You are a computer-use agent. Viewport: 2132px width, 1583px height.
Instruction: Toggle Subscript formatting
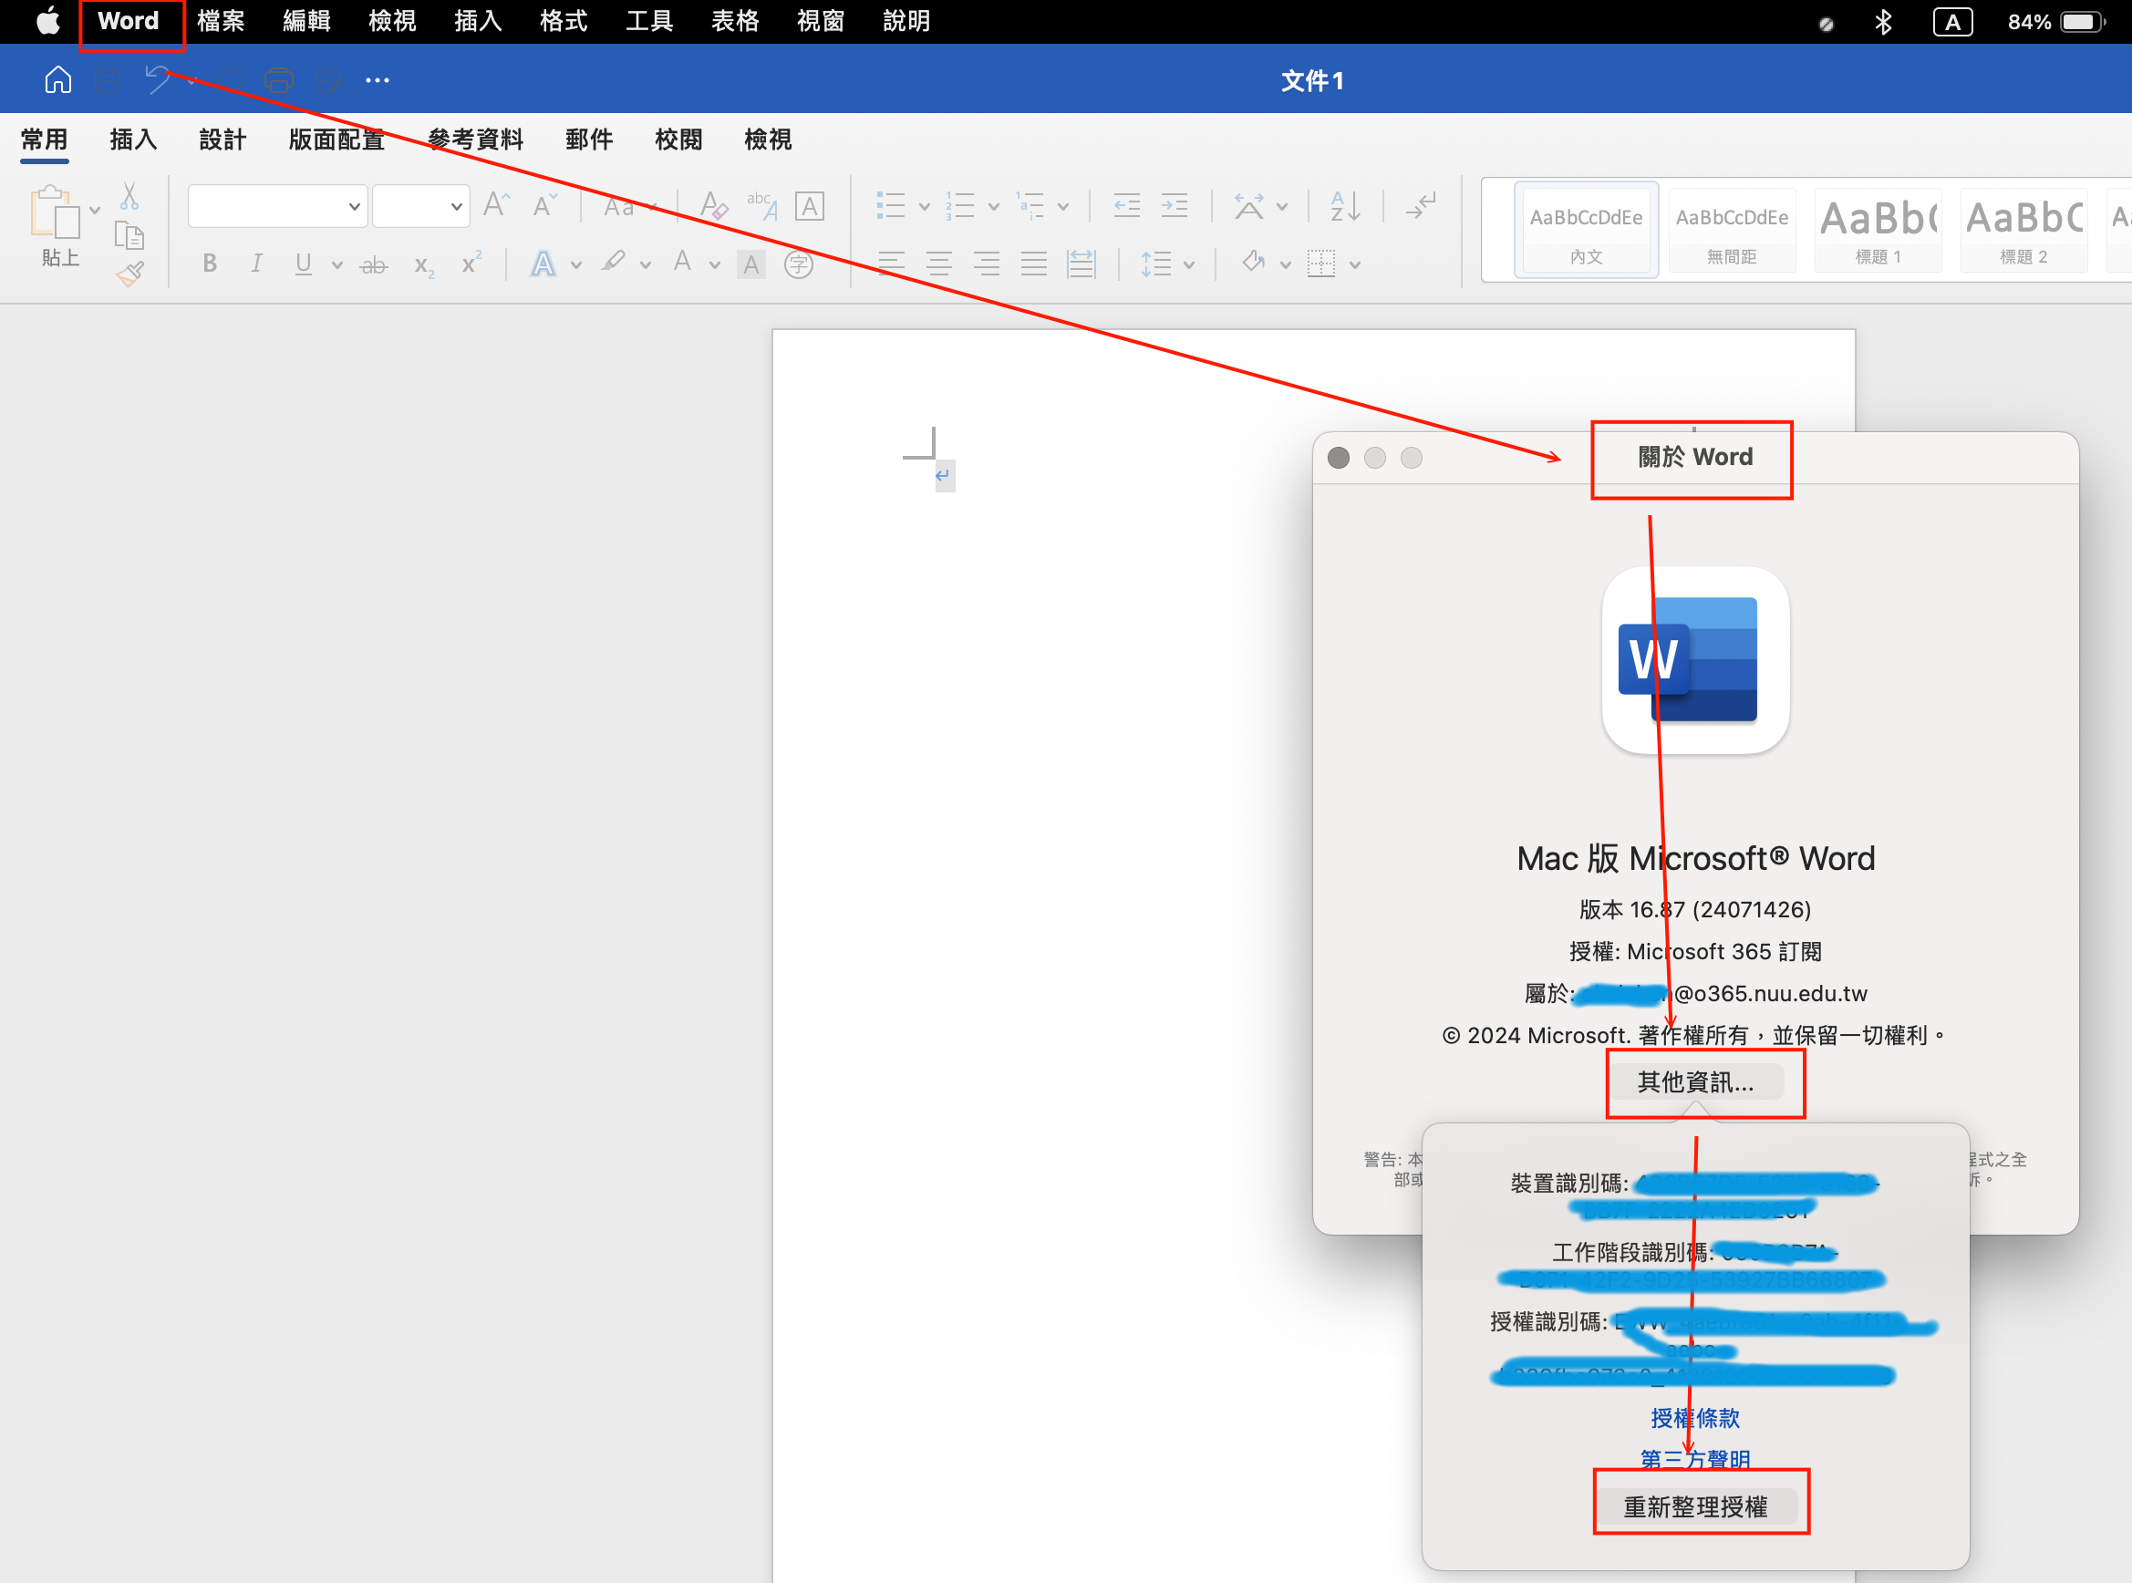(423, 265)
